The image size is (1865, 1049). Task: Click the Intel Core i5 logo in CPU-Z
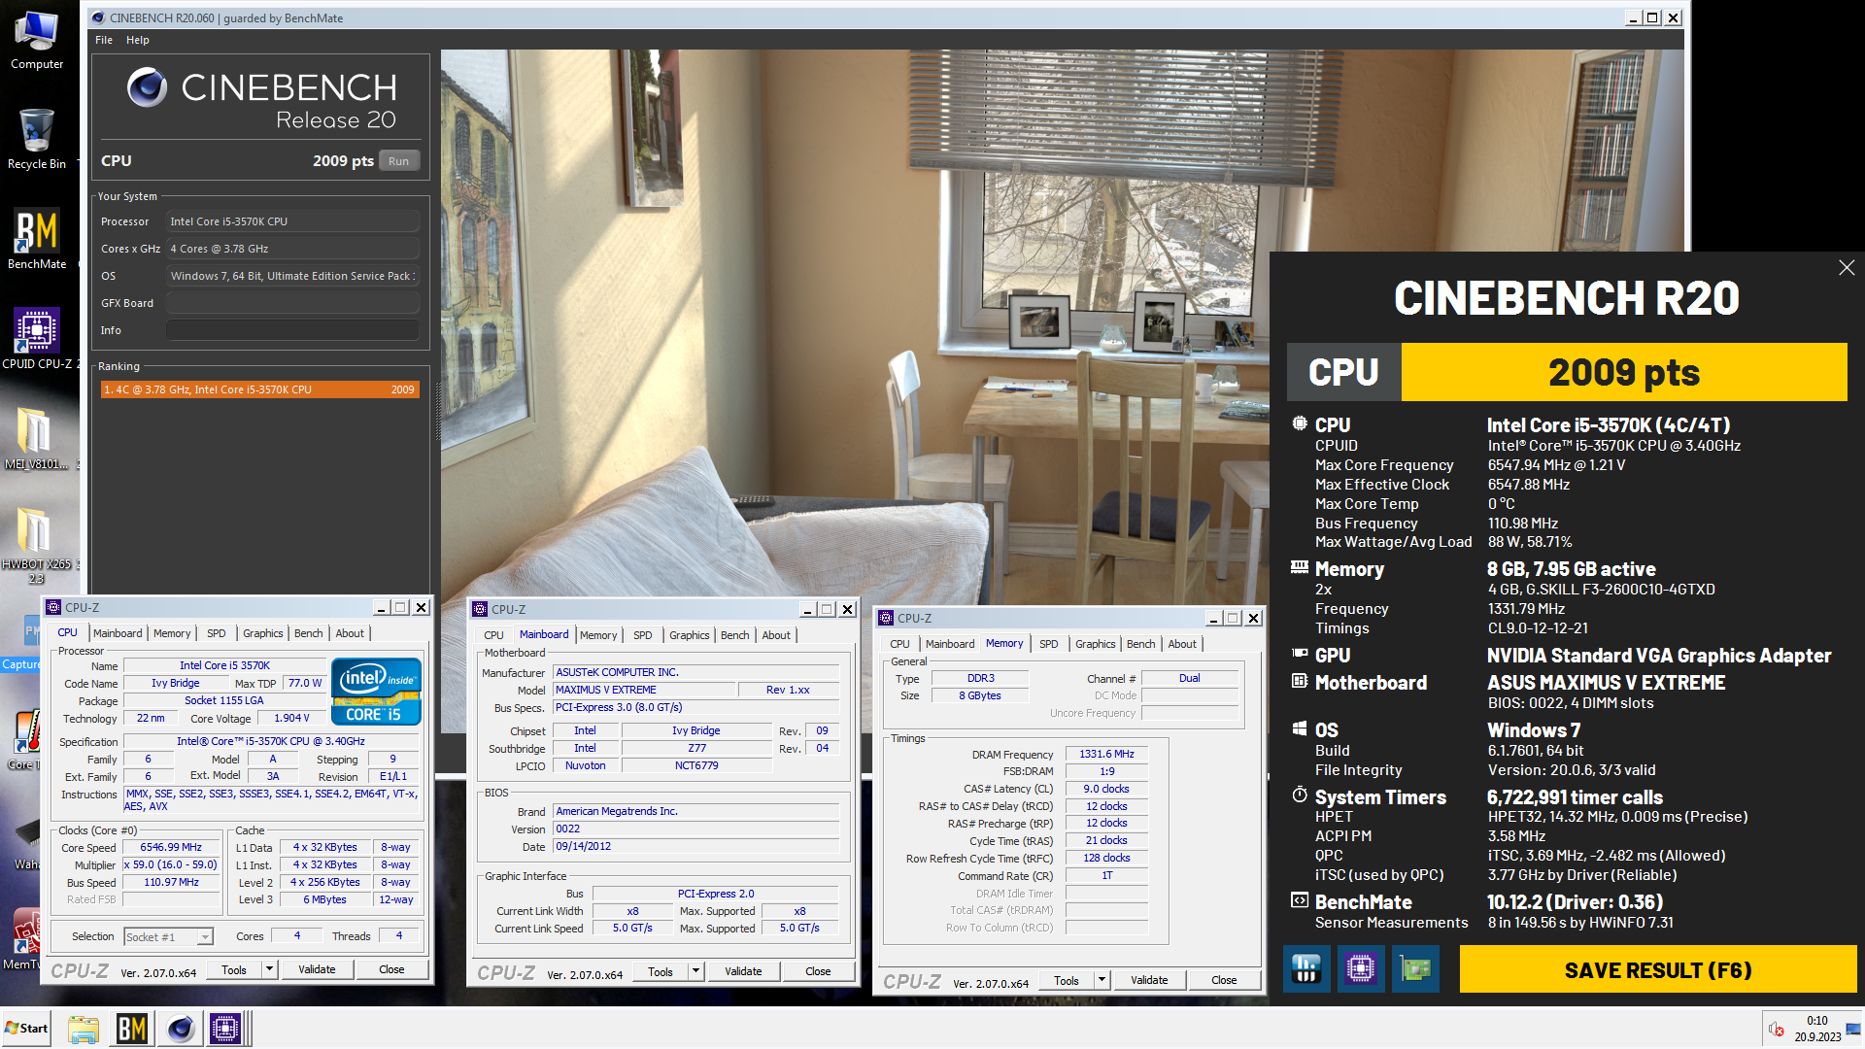click(x=376, y=691)
